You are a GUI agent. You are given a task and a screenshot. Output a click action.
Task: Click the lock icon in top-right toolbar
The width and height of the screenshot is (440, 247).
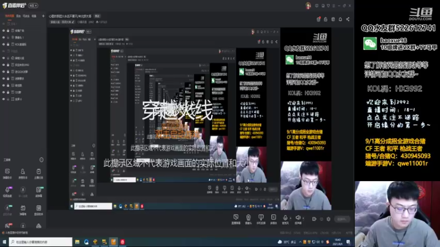pyautogui.click(x=326, y=19)
